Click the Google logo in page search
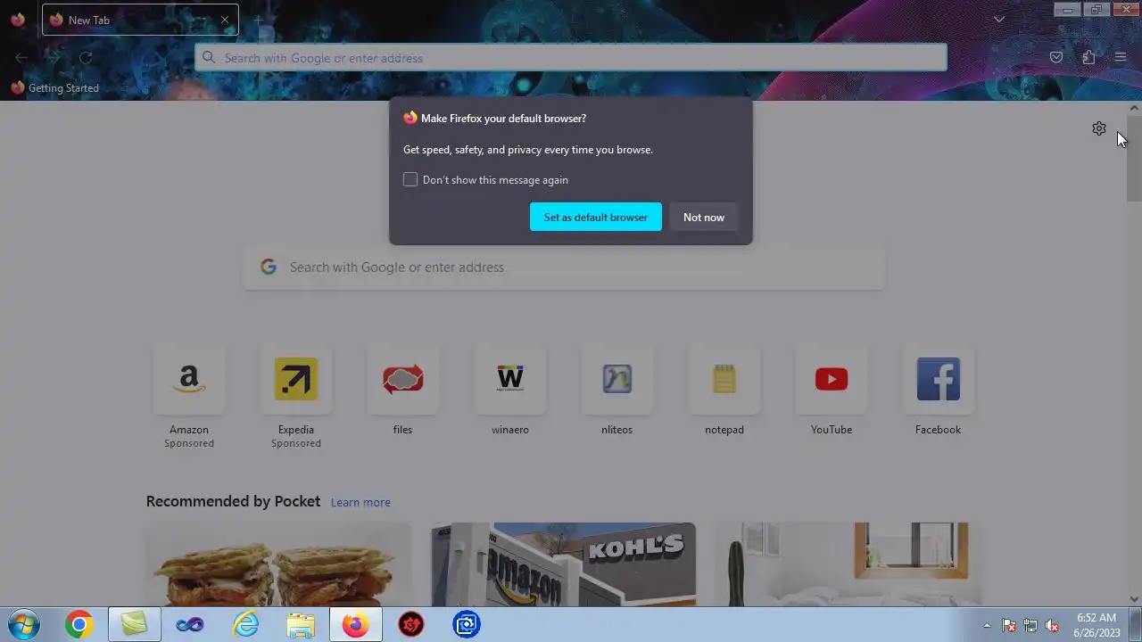 [x=269, y=267]
